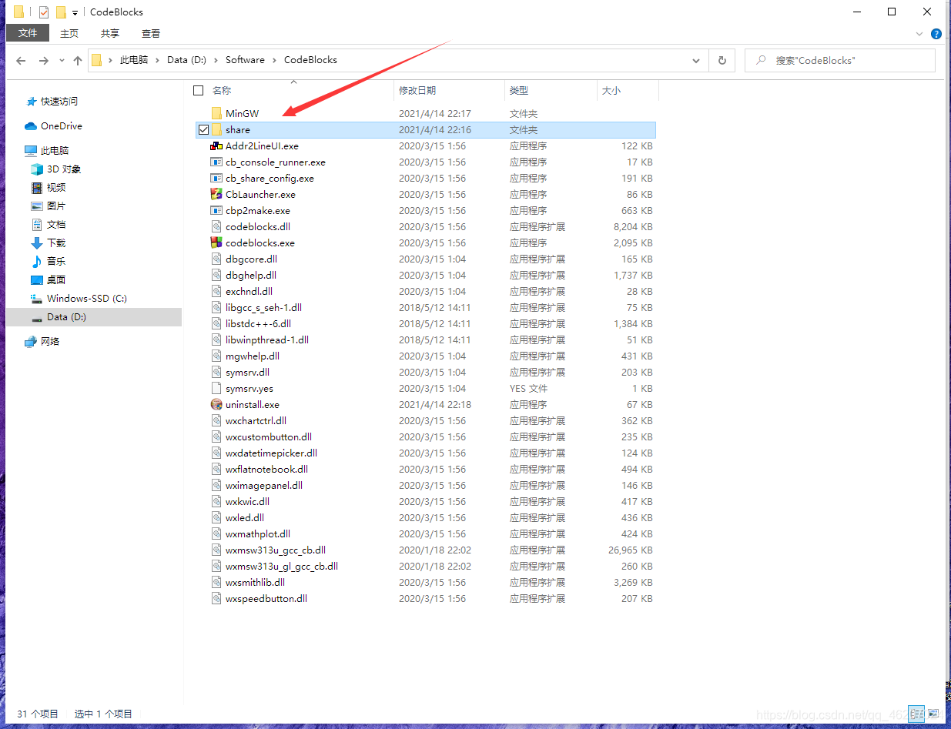Select codeblocks.exe application icon

(216, 243)
